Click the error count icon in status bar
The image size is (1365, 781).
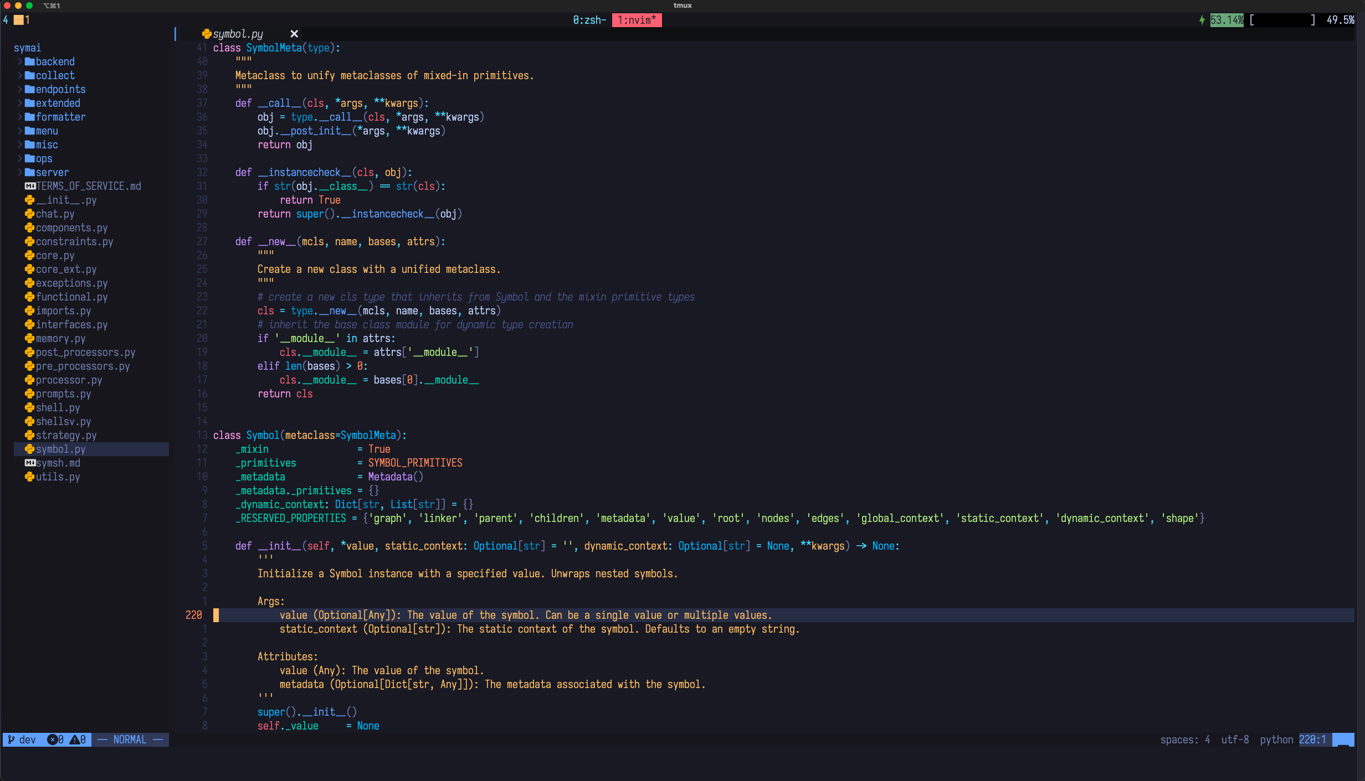(x=52, y=739)
